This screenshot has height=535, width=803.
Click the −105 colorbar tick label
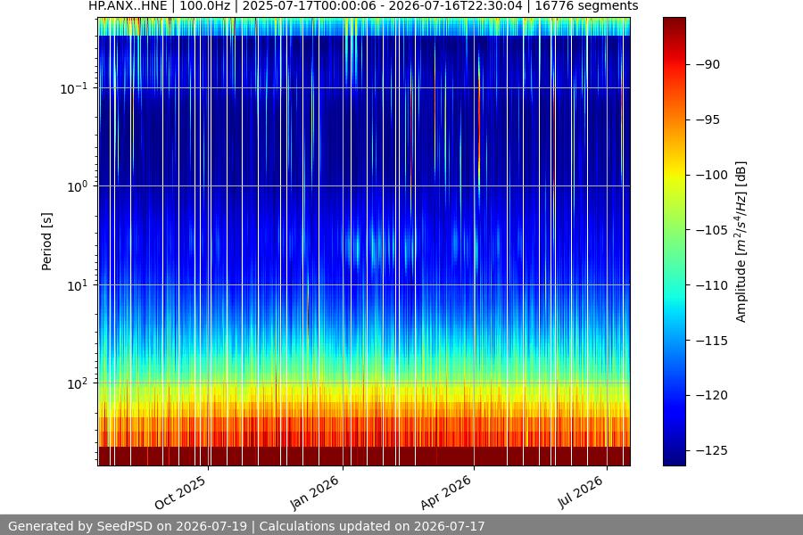pos(712,230)
